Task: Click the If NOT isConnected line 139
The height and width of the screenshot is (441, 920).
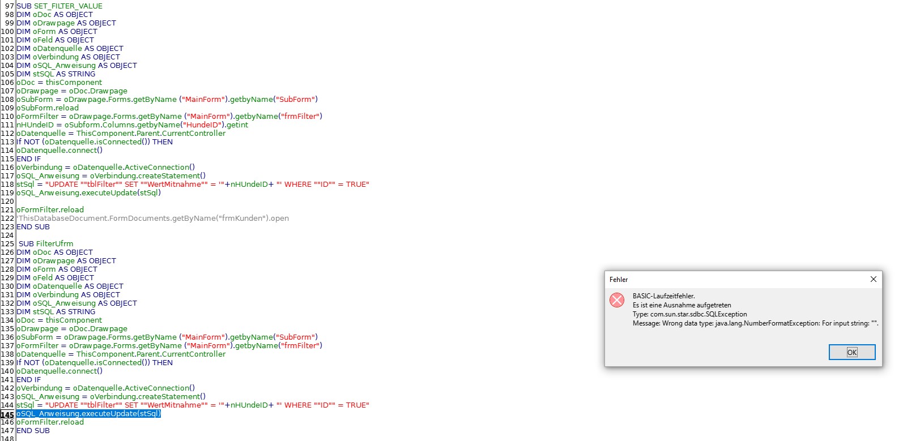Action: tap(95, 363)
